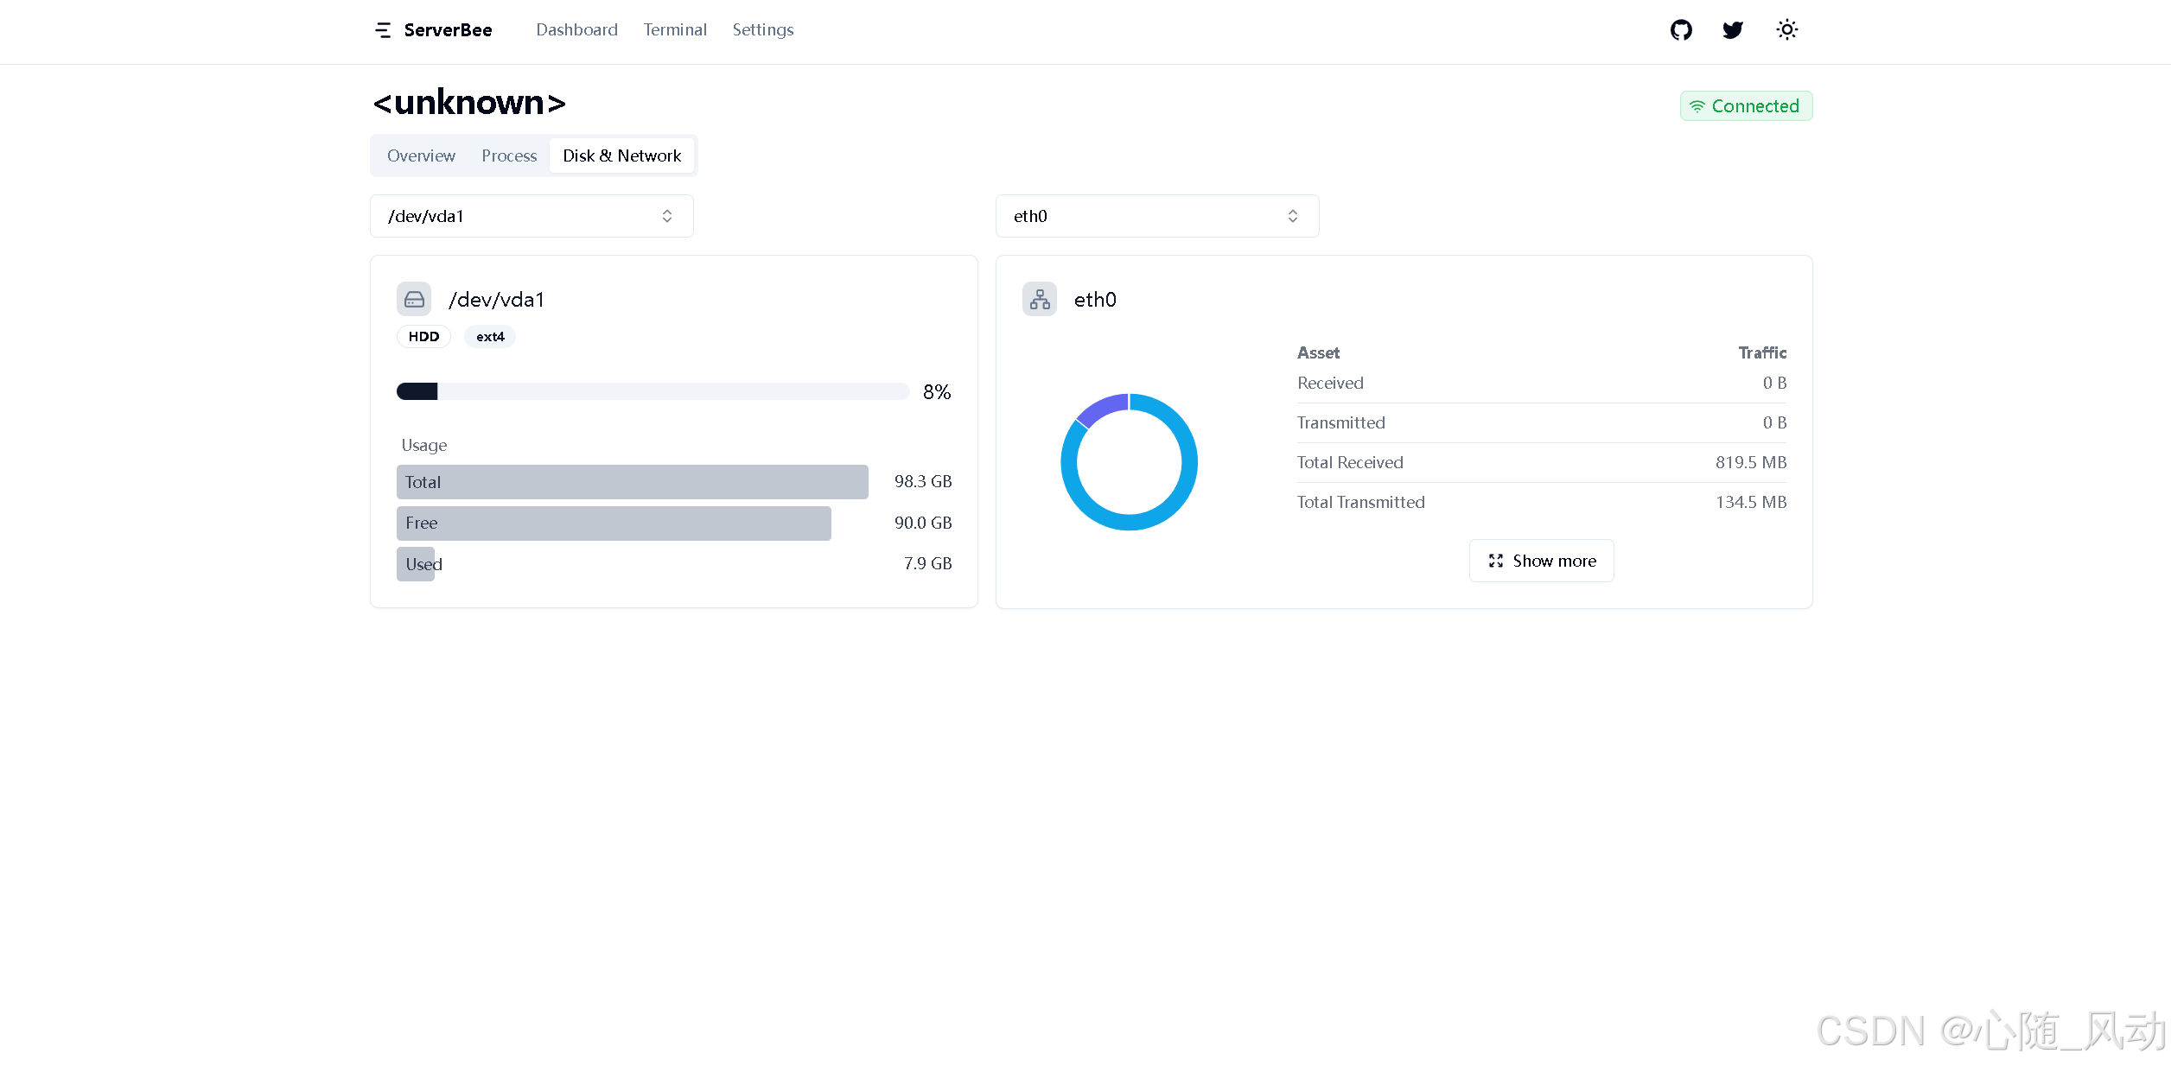The width and height of the screenshot is (2171, 1066).
Task: Select the Disk & Network tab
Action: pyautogui.click(x=621, y=155)
